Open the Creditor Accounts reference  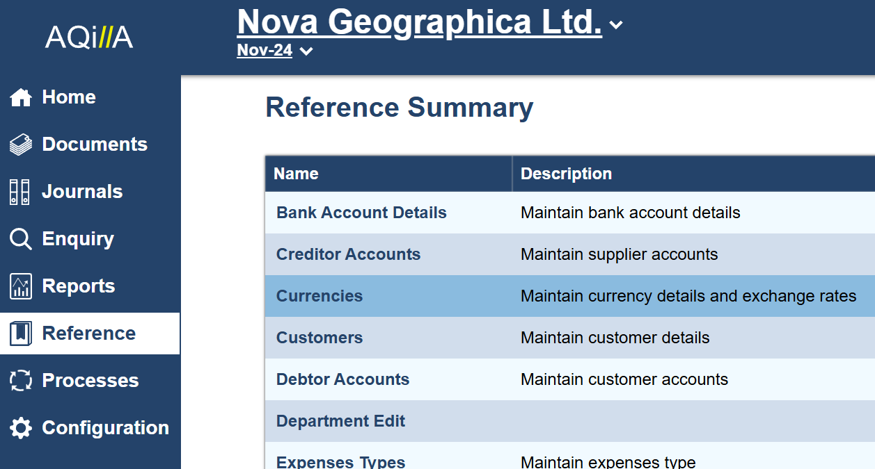click(x=348, y=254)
